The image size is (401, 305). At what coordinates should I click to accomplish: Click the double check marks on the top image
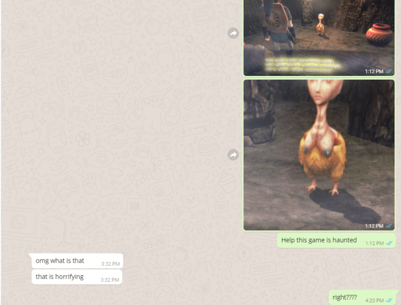tap(389, 72)
